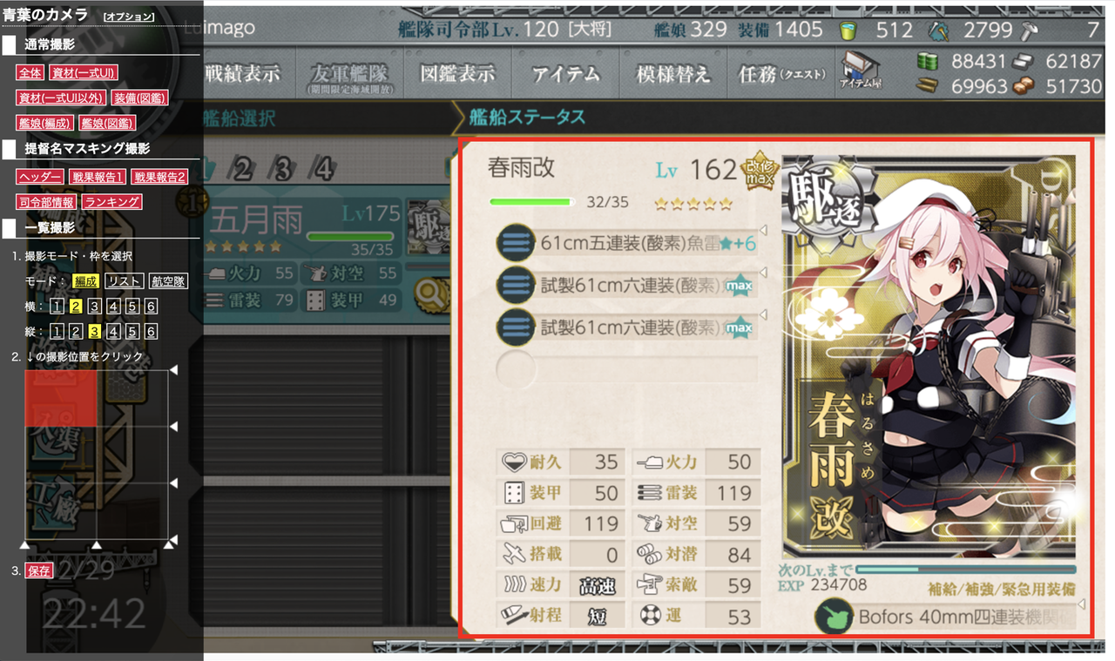Click the green bucket repair icon
The height and width of the screenshot is (661, 1115).
(847, 30)
